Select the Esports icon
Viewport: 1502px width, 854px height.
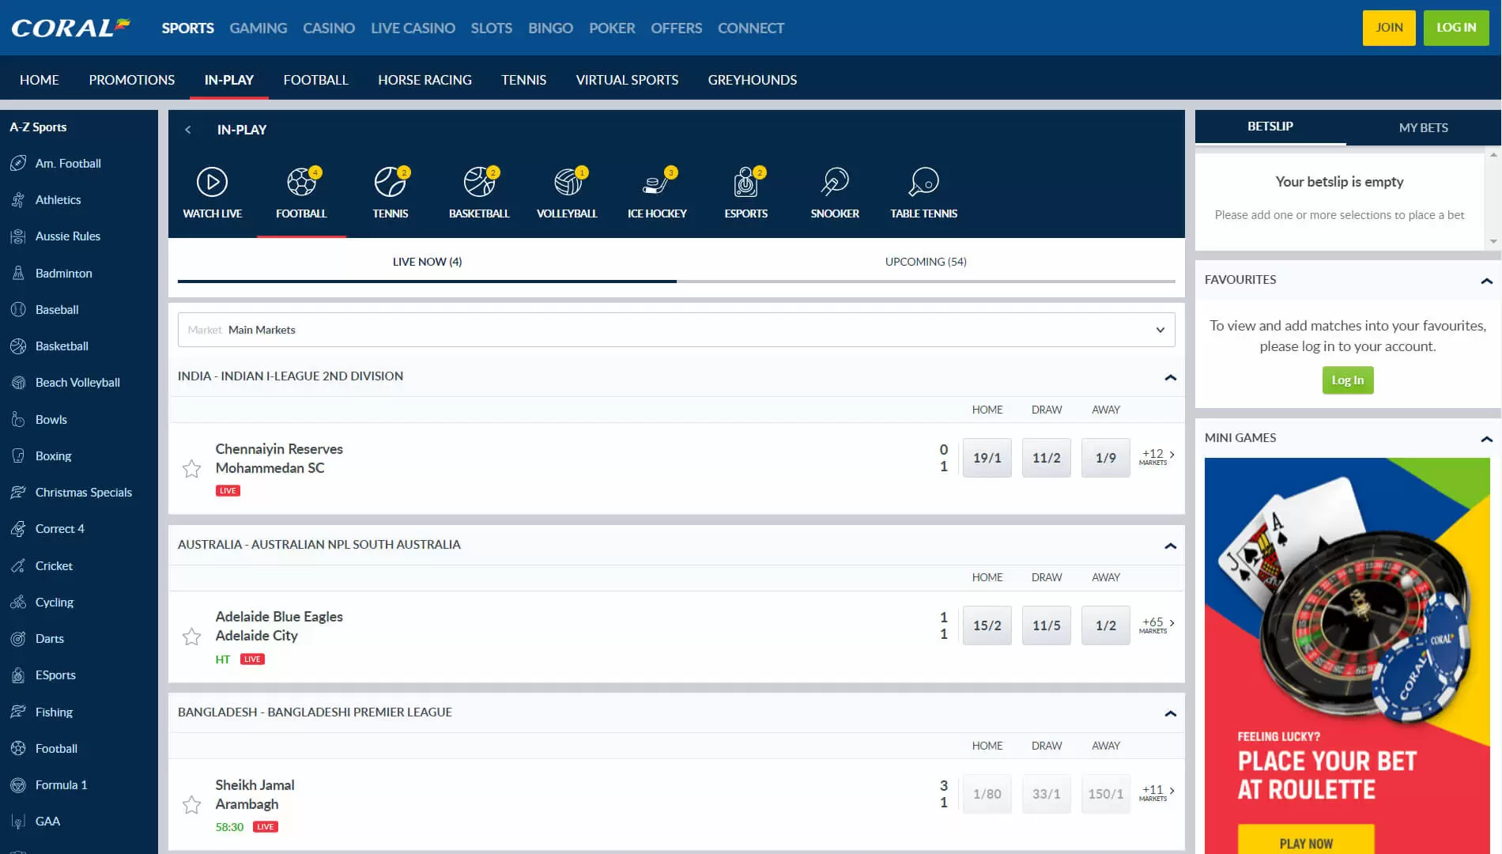click(745, 183)
